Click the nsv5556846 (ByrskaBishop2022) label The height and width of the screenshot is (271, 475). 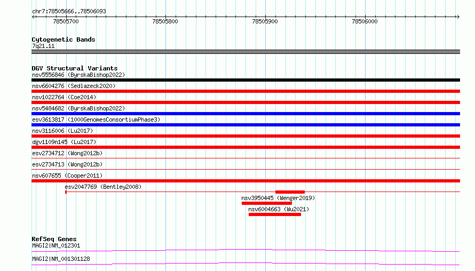click(78, 75)
